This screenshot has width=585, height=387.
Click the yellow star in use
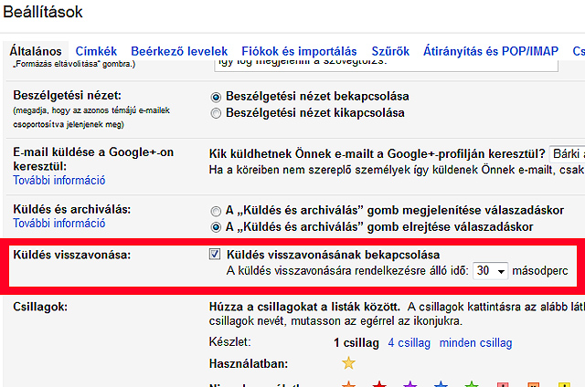pyautogui.click(x=348, y=362)
